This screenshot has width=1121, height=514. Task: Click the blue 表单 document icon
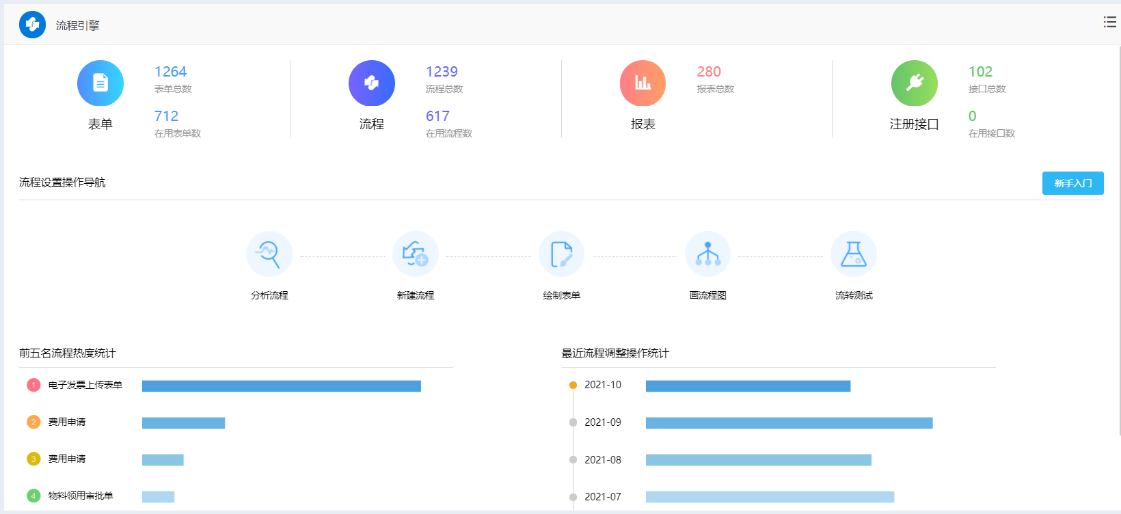(x=100, y=83)
